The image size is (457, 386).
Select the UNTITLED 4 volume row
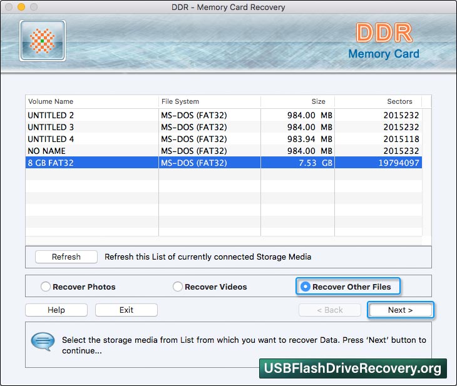pos(224,139)
